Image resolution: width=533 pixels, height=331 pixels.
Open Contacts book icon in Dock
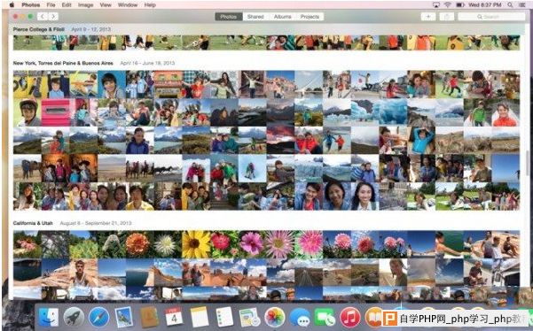click(x=149, y=318)
